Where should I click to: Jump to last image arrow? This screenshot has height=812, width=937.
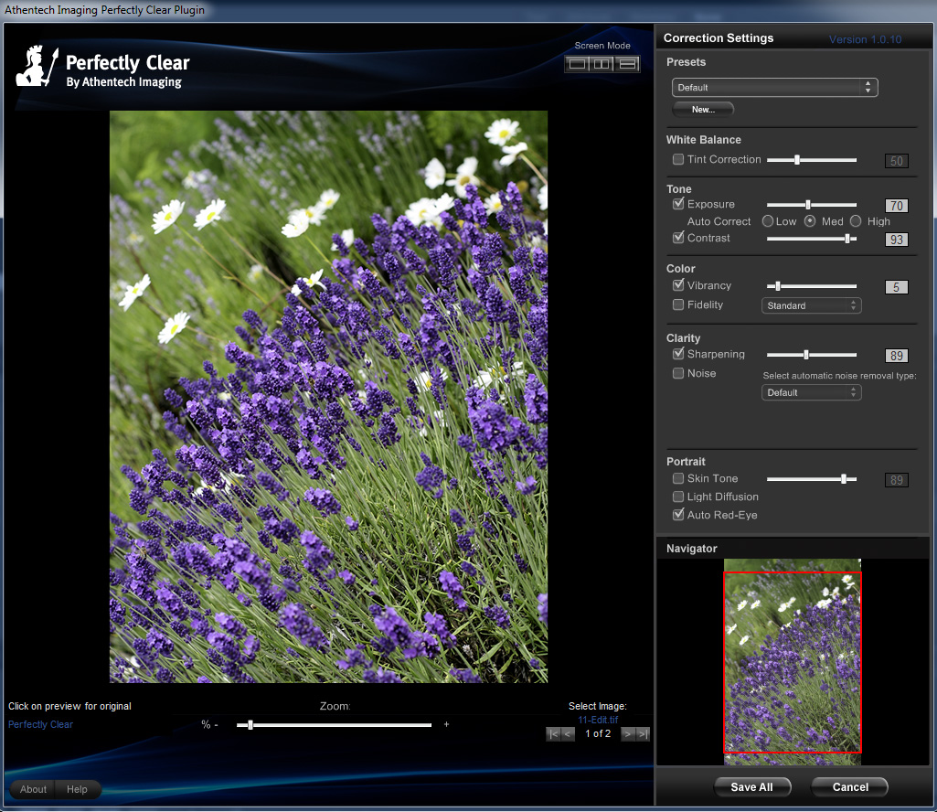[x=643, y=733]
